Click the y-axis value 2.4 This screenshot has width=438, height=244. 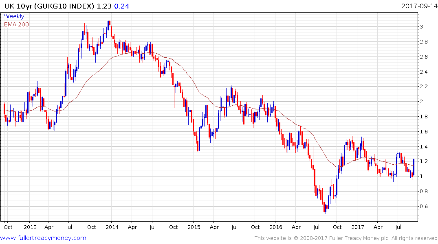pos(424,72)
